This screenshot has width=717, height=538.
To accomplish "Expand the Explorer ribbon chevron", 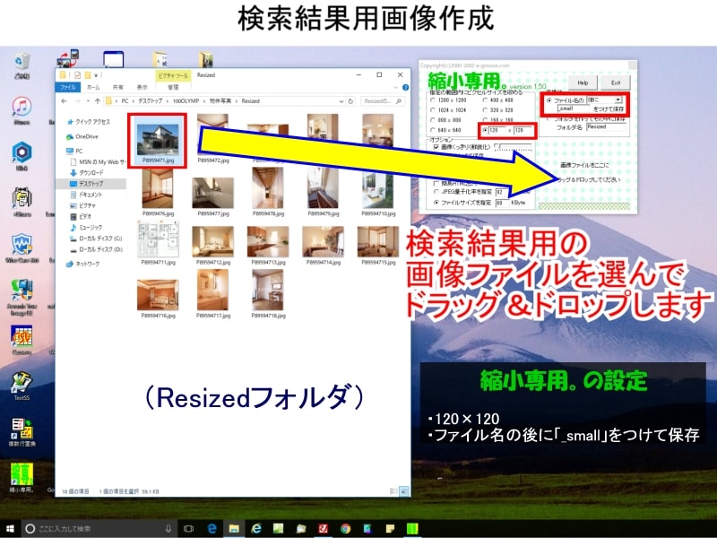I will [395, 87].
